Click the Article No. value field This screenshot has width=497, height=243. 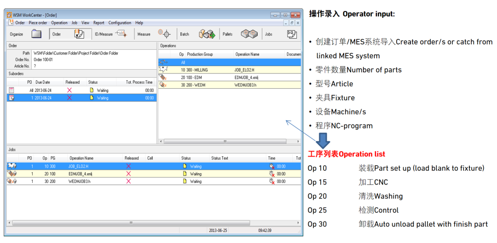coord(35,66)
